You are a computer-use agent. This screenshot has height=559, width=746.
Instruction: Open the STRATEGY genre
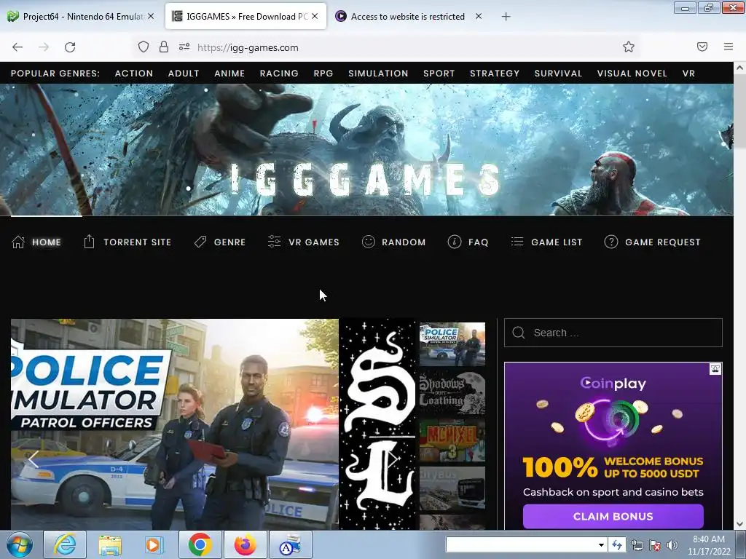(x=495, y=74)
